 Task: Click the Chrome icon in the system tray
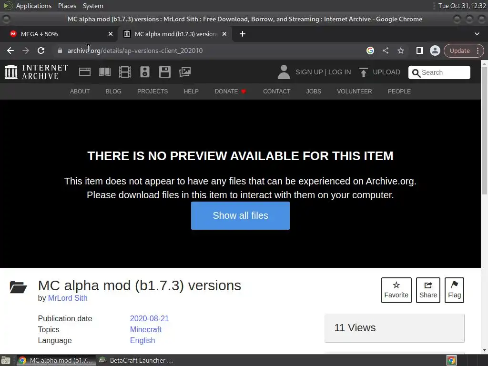451,360
